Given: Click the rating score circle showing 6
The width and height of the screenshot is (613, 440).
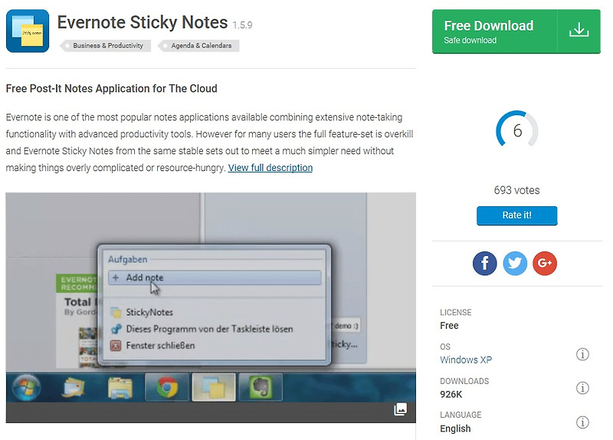Looking at the screenshot, I should point(516,130).
